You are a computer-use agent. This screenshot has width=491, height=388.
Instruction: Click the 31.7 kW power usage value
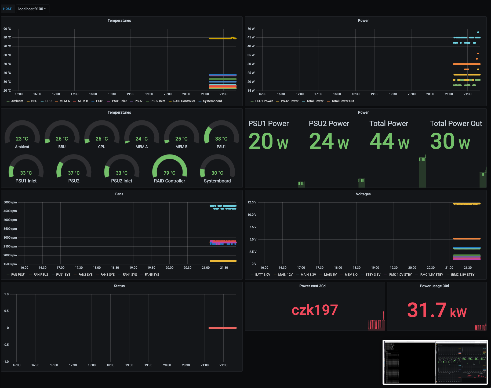pos(437,310)
